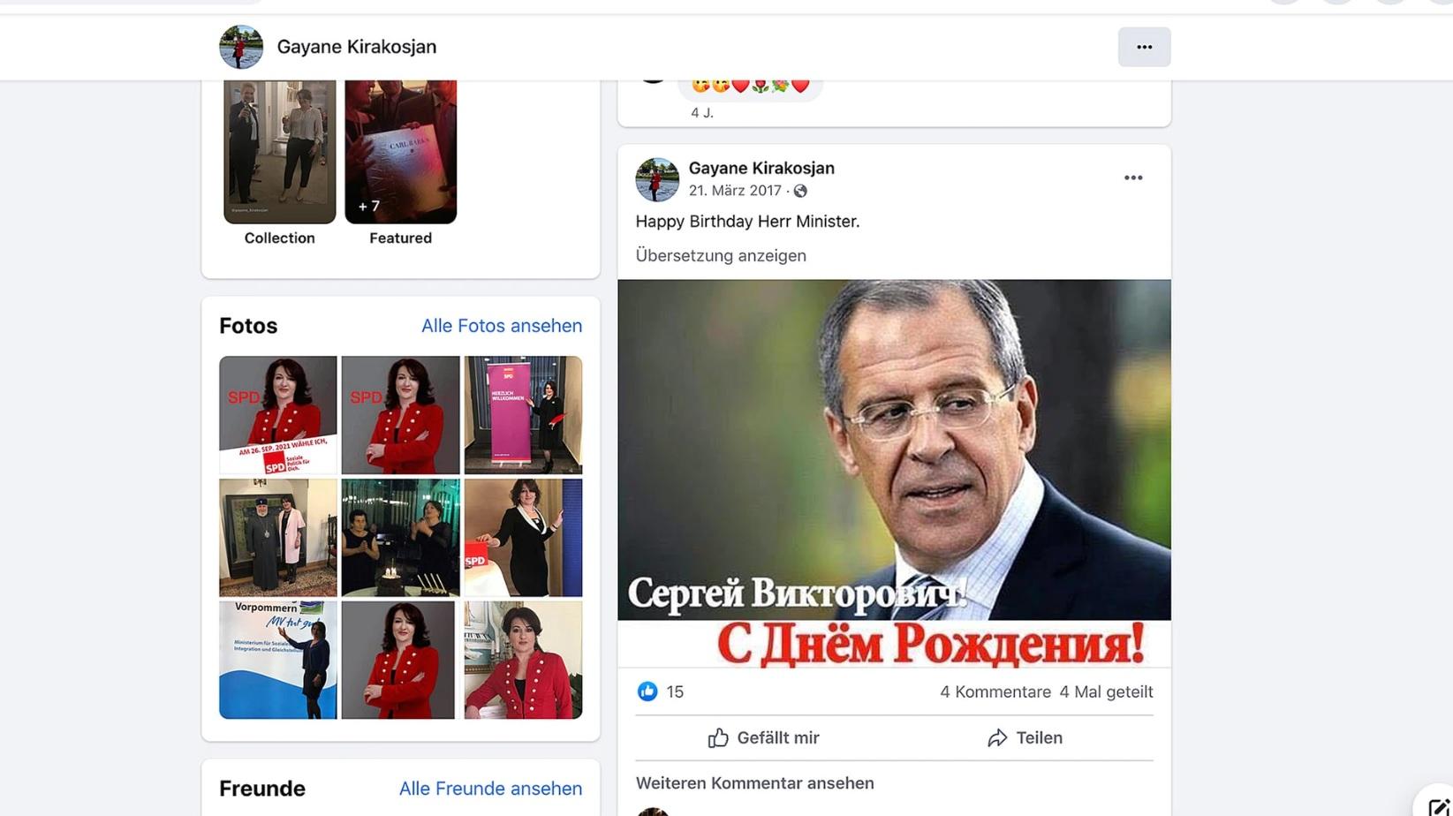Screen dimensions: 1453x816
Task: Open the profile header three-dot options button
Action: (x=1144, y=47)
